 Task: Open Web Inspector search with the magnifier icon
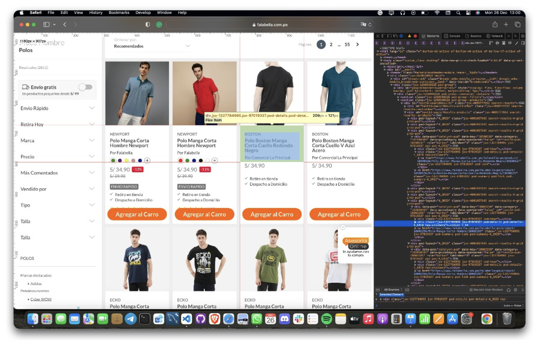[515, 36]
